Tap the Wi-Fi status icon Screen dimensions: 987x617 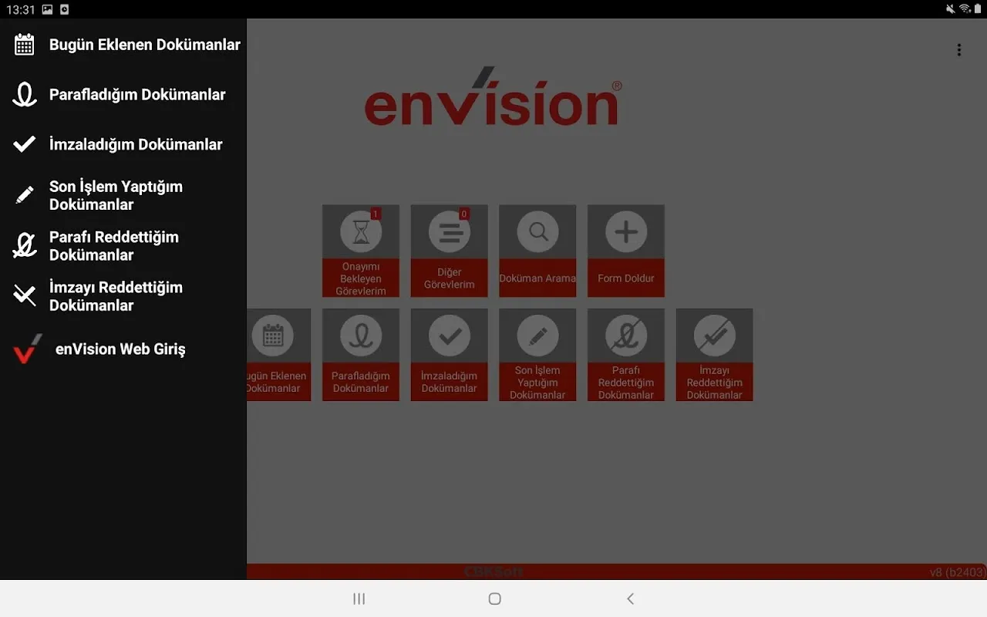[964, 9]
